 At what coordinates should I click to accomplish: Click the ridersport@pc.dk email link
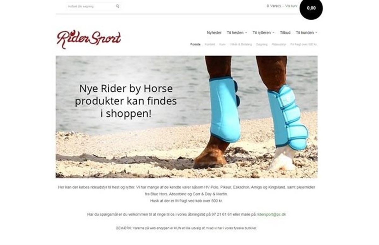click(x=271, y=214)
